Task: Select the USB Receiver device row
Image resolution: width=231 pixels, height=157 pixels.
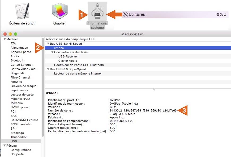Action: [138, 56]
